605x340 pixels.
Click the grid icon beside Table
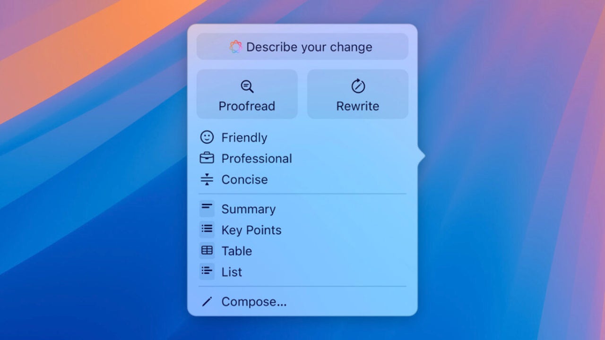click(207, 250)
